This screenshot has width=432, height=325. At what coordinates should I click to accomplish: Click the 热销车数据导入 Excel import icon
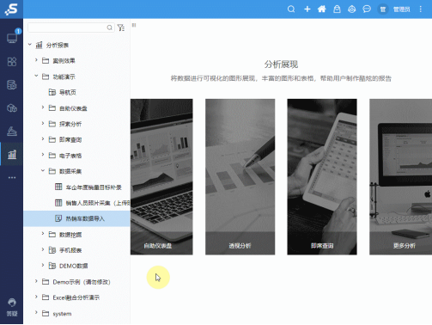pyautogui.click(x=58, y=218)
